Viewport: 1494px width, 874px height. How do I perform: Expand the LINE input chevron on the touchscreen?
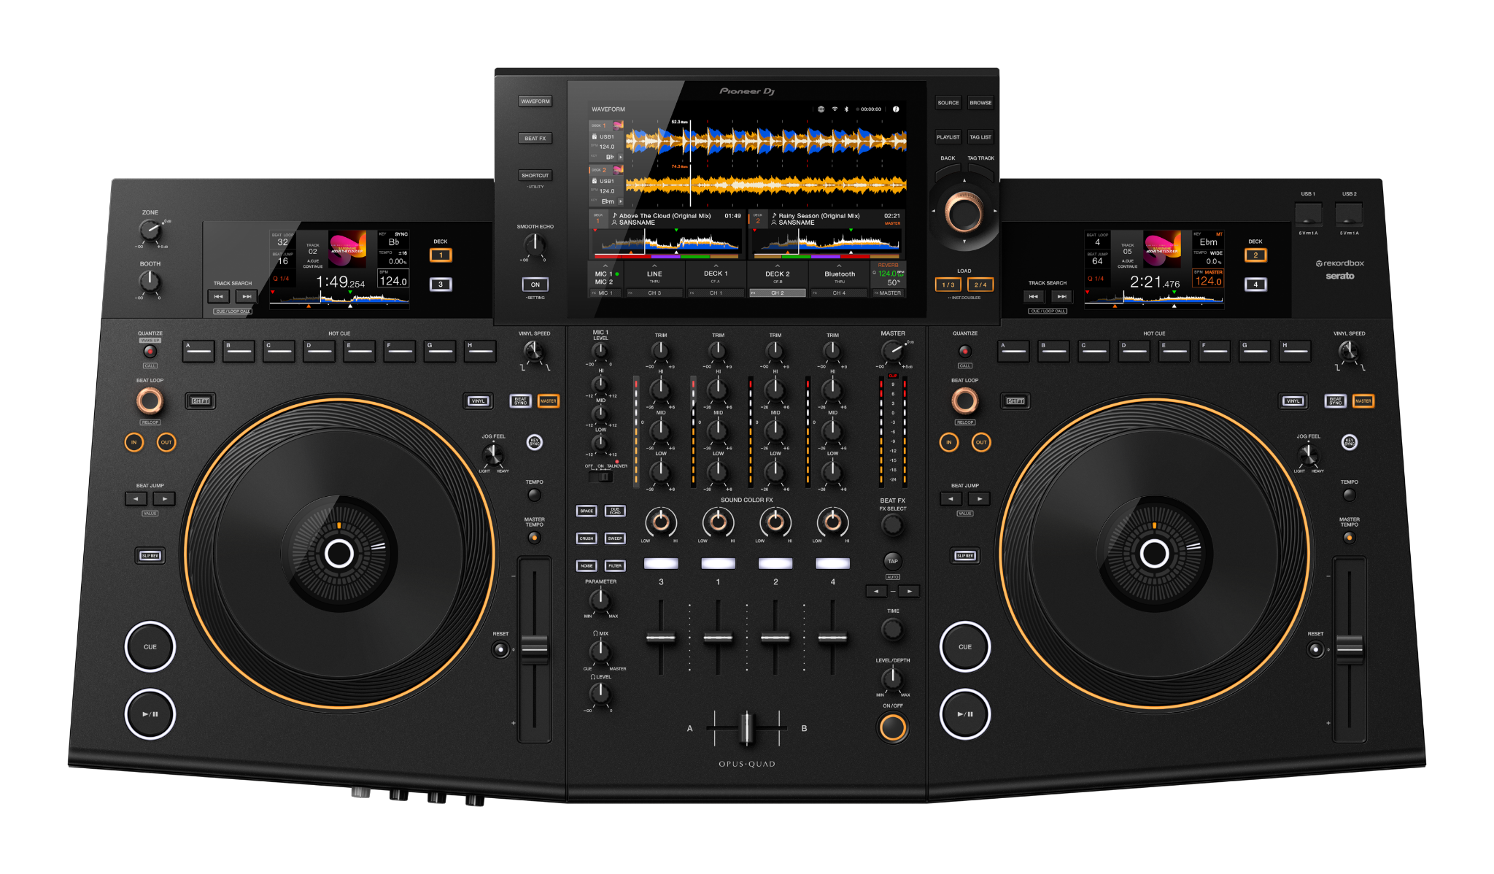(x=654, y=266)
